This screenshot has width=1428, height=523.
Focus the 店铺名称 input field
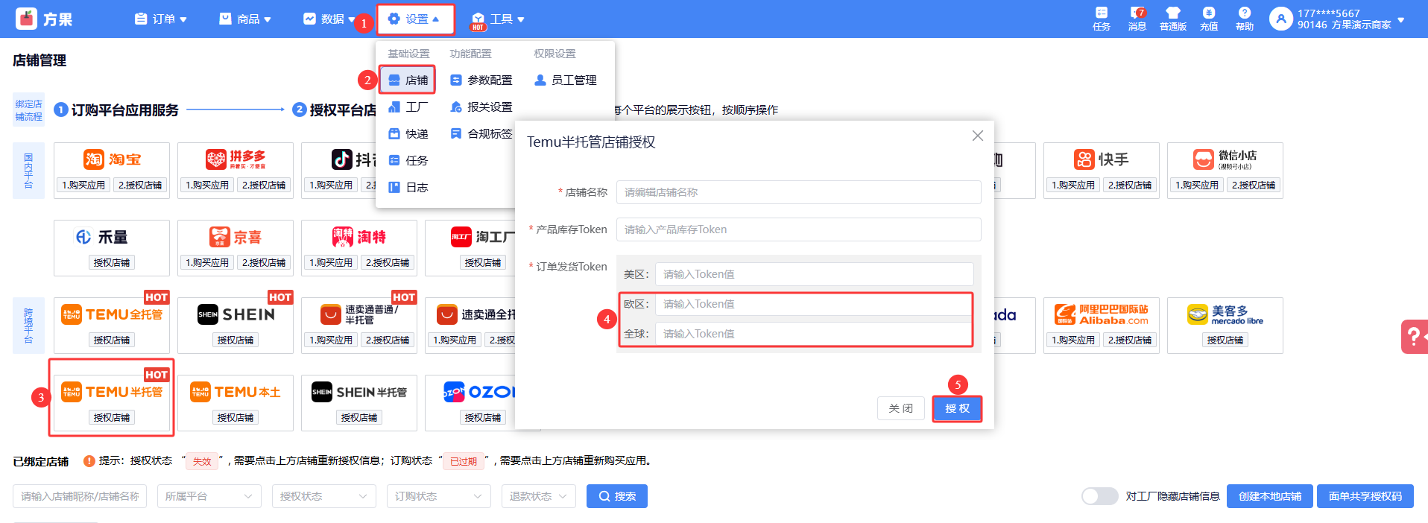[x=798, y=192]
